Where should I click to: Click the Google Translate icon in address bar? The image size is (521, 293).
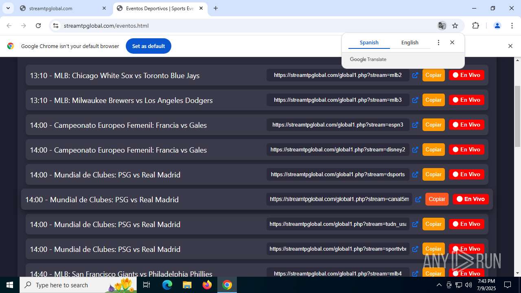point(442,26)
